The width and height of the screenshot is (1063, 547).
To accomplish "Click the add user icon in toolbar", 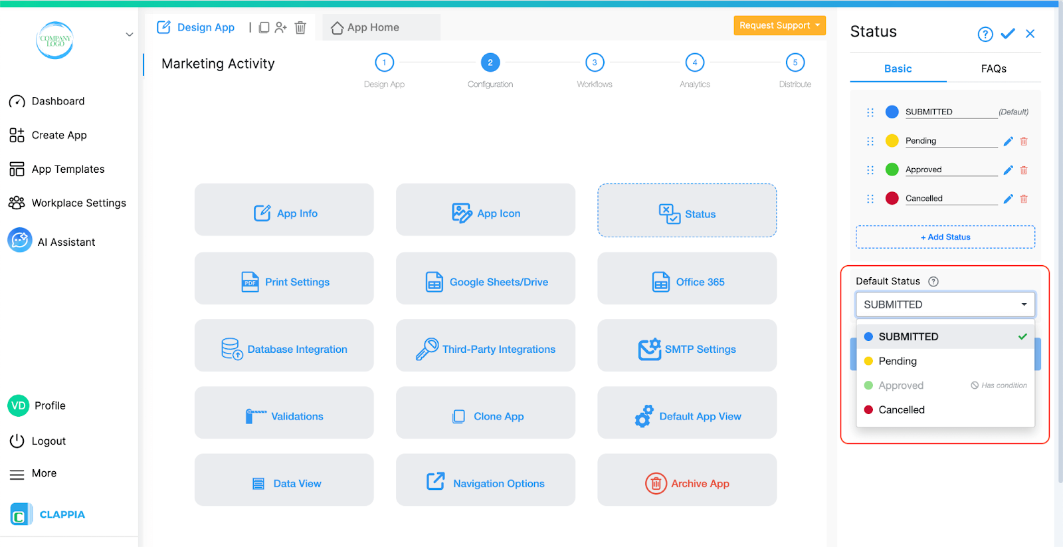I will [281, 27].
